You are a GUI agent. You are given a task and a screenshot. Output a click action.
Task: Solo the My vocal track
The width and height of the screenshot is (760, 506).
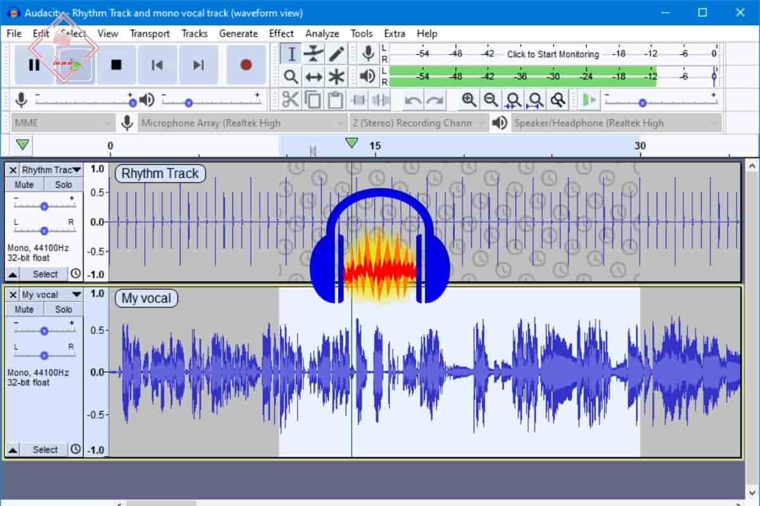click(63, 309)
